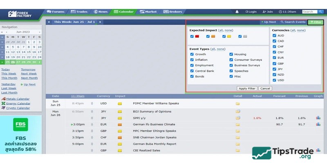
Task: Open detail folder for FOMC Member Williams Speaks
Action: [237, 104]
